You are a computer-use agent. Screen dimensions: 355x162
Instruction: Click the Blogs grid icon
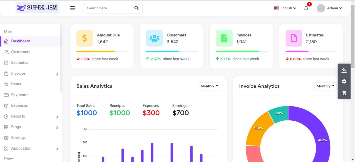(x=6, y=127)
